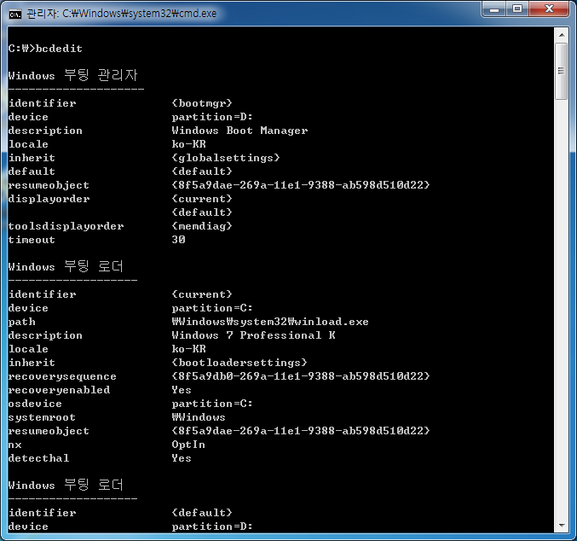Open the cmd.exe system menu icon
Screen dimensions: 577x541
pyautogui.click(x=15, y=14)
